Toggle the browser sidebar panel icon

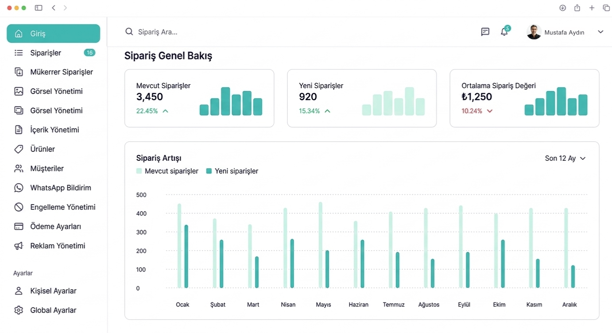(x=39, y=8)
